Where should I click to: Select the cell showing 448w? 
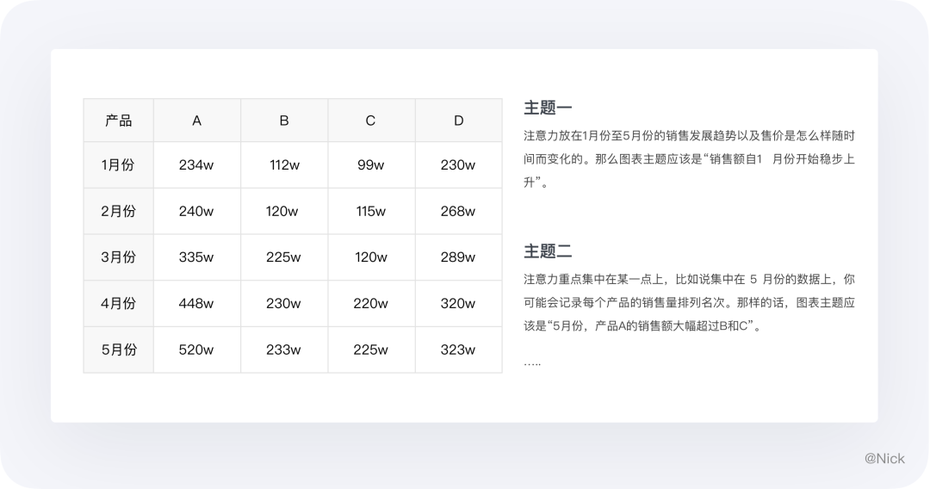[197, 304]
